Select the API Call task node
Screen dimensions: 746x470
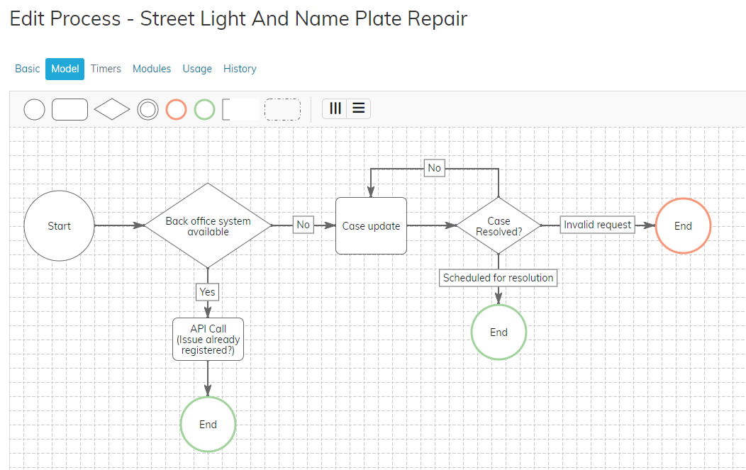[208, 340]
